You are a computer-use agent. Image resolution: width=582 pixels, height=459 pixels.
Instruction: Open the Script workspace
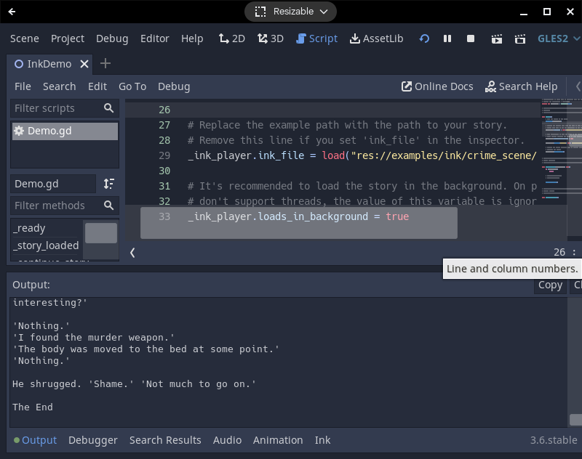pos(316,38)
